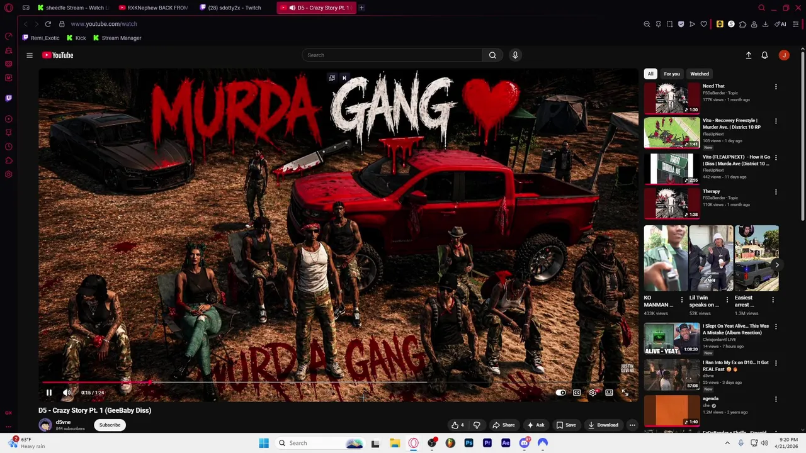Enter full screen with the expand icon

point(625,393)
